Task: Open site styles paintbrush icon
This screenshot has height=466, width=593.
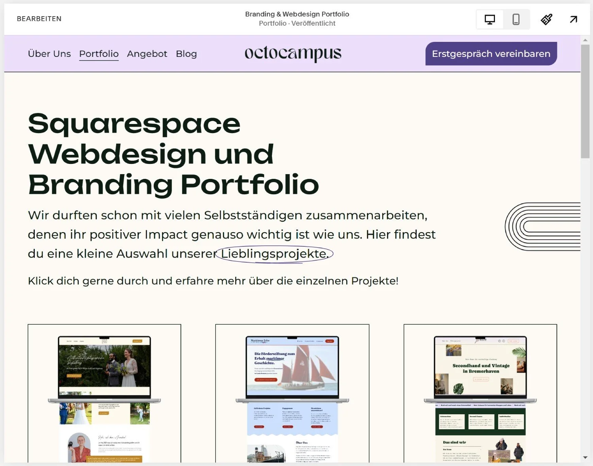Action: tap(546, 19)
